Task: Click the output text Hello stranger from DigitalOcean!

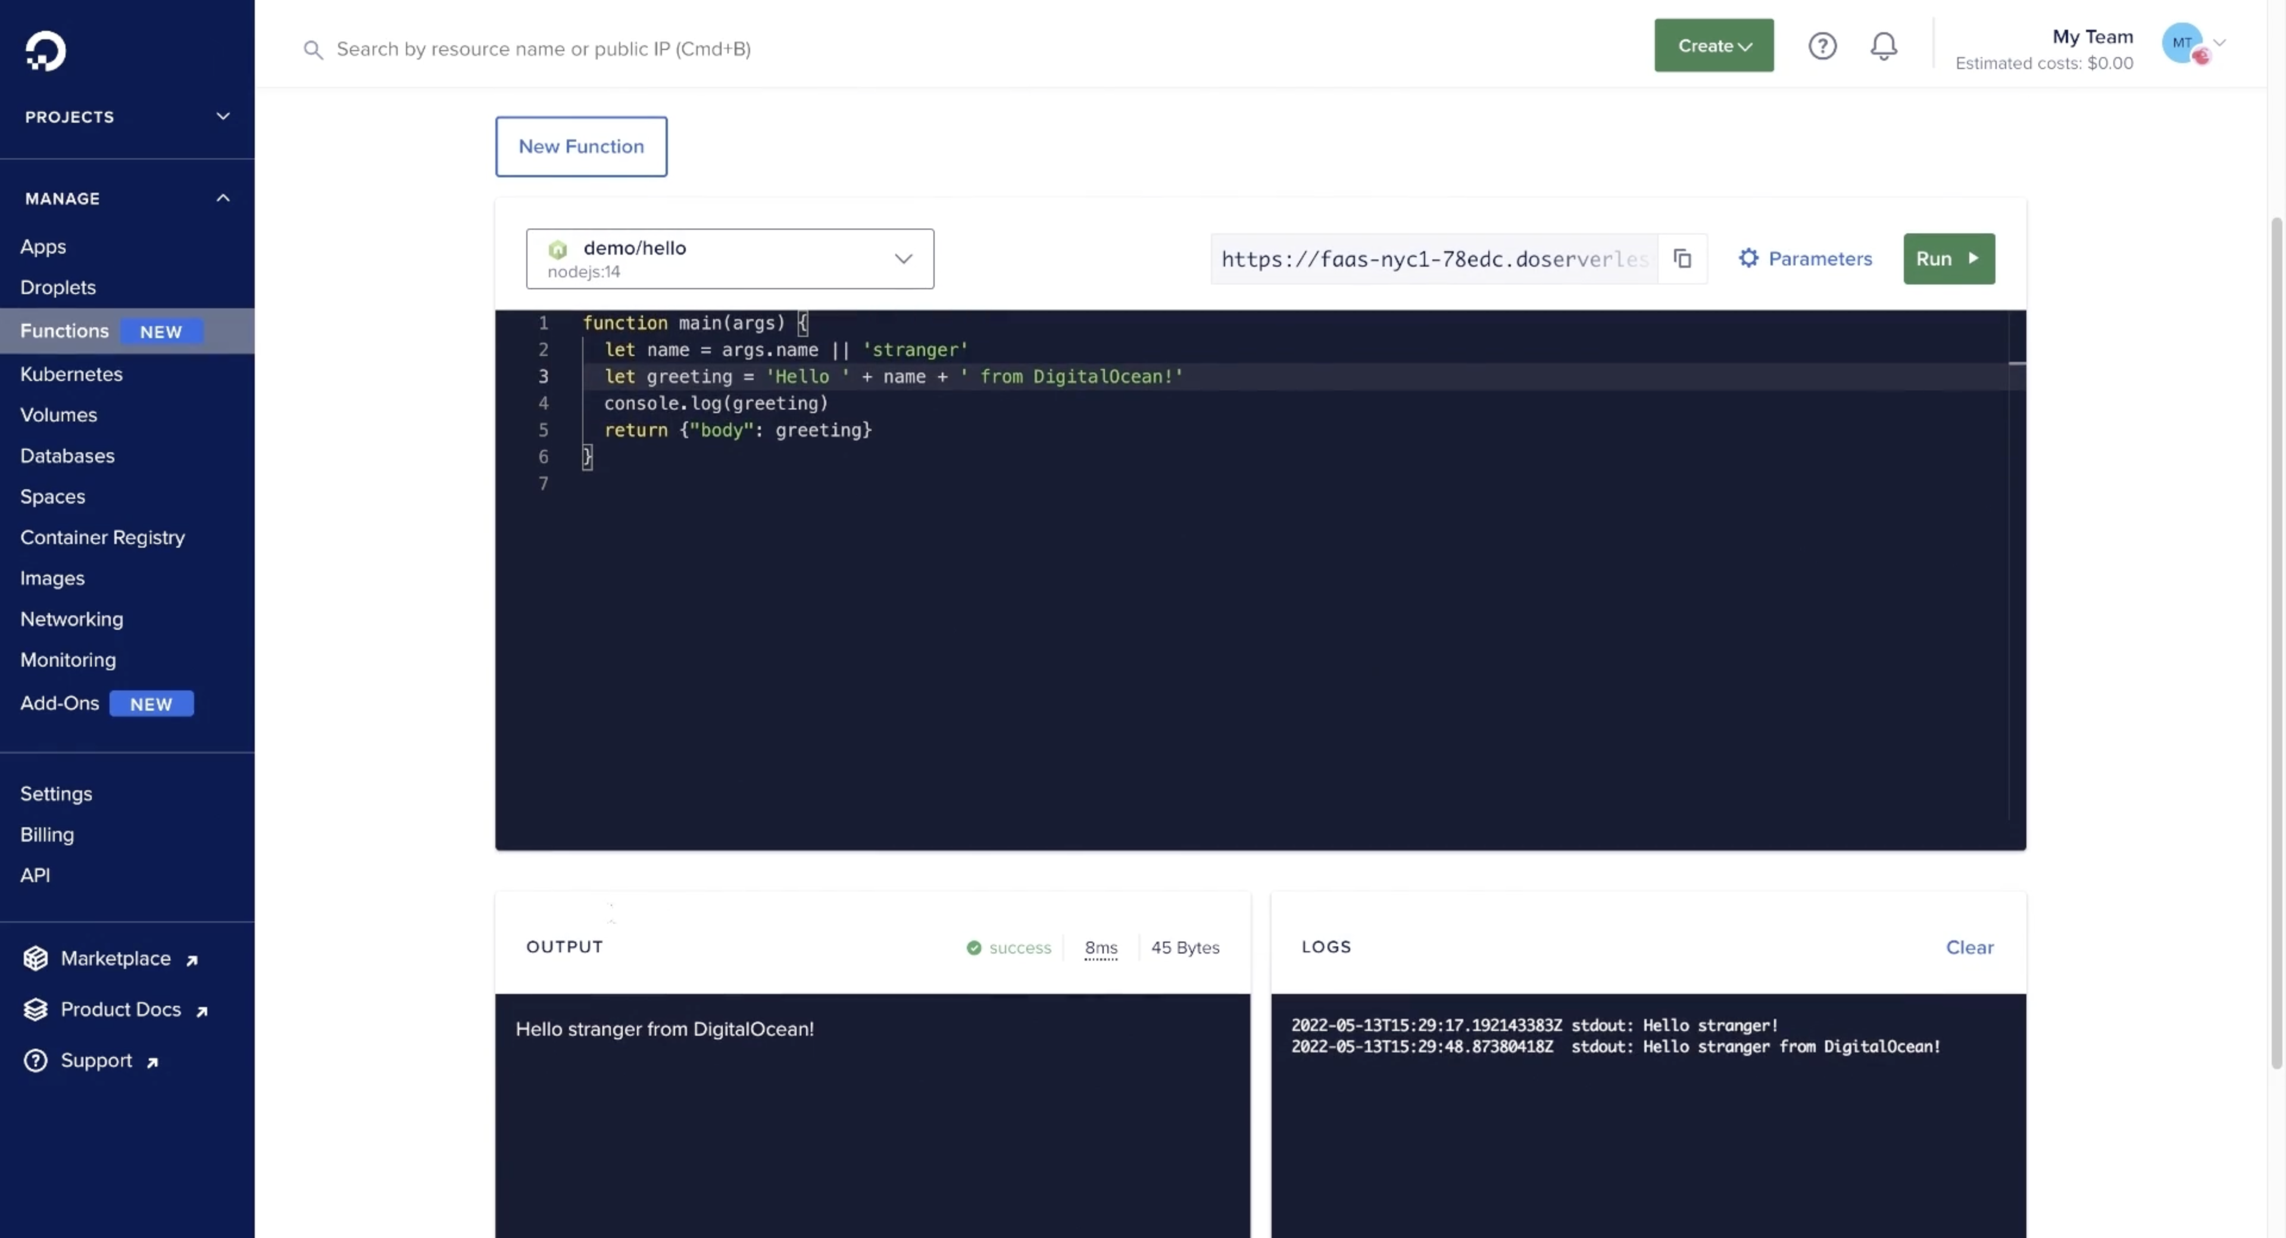Action: pyautogui.click(x=665, y=1030)
